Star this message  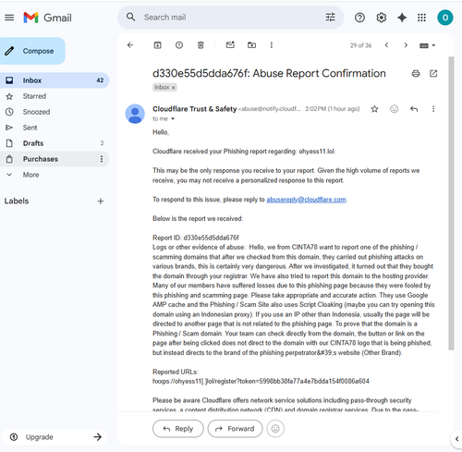coord(374,109)
